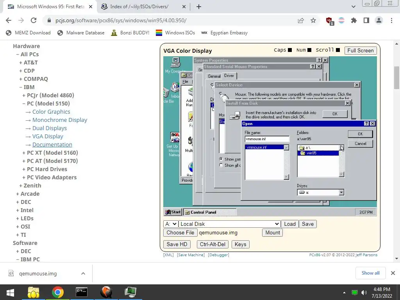
Task: Open the Set Up Microsoft Network icon
Action: [x=174, y=145]
